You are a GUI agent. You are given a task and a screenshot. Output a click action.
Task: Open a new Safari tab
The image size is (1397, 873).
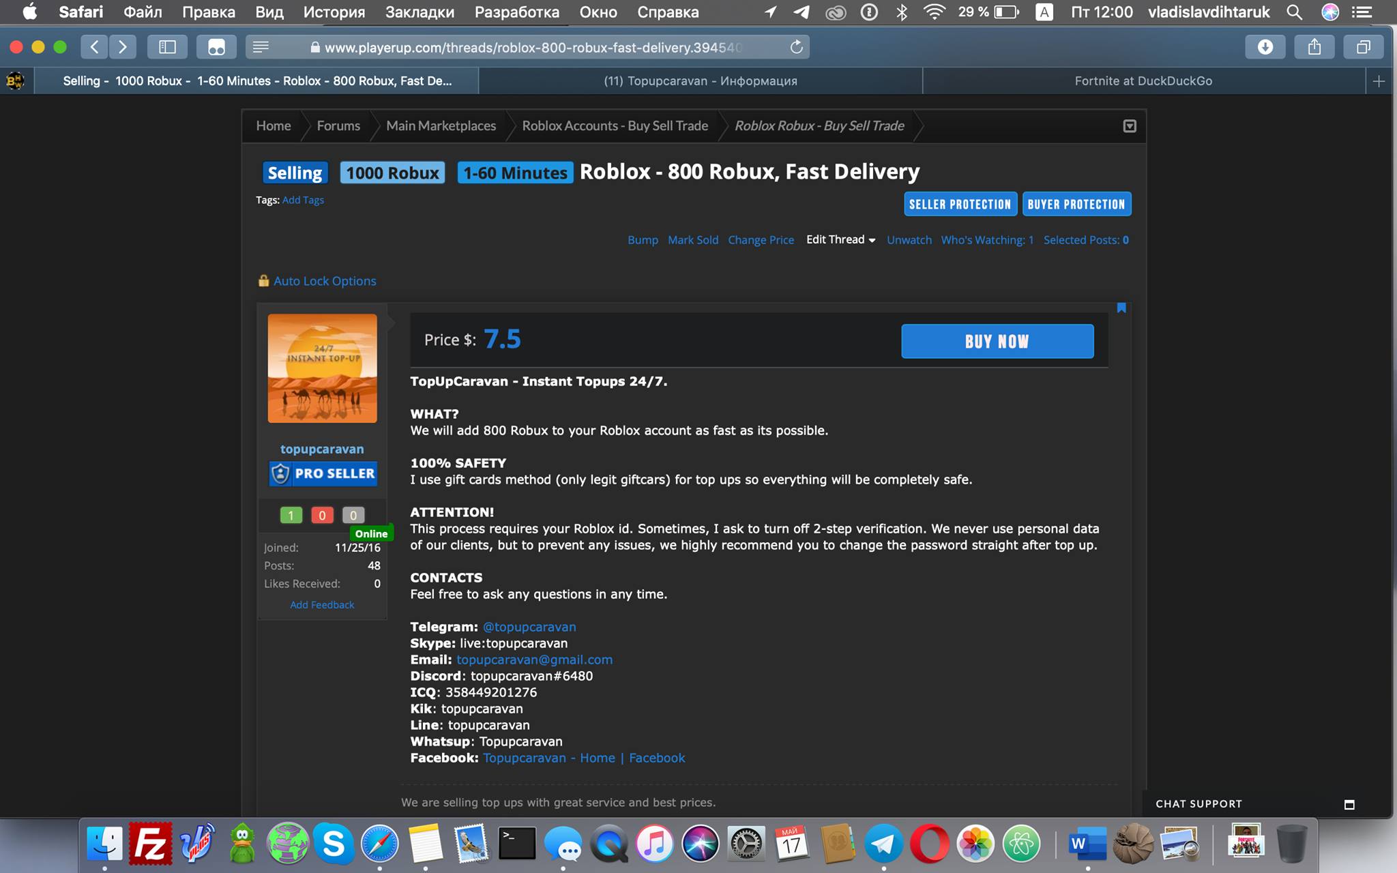tap(1379, 81)
